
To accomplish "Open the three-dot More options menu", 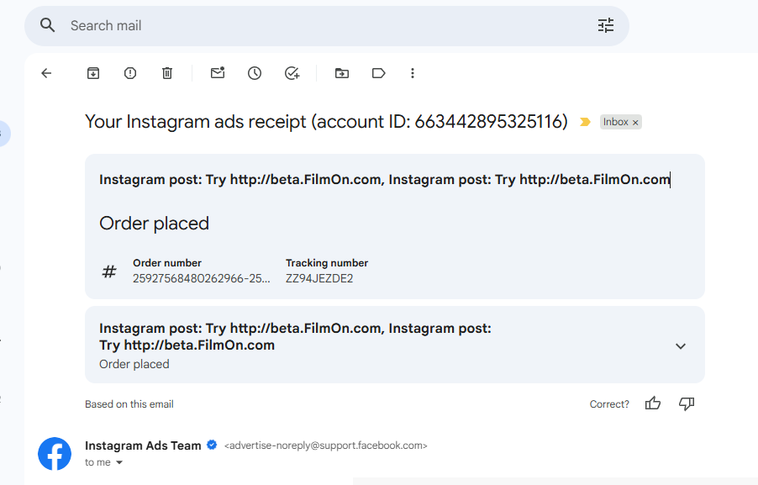I will coord(413,73).
